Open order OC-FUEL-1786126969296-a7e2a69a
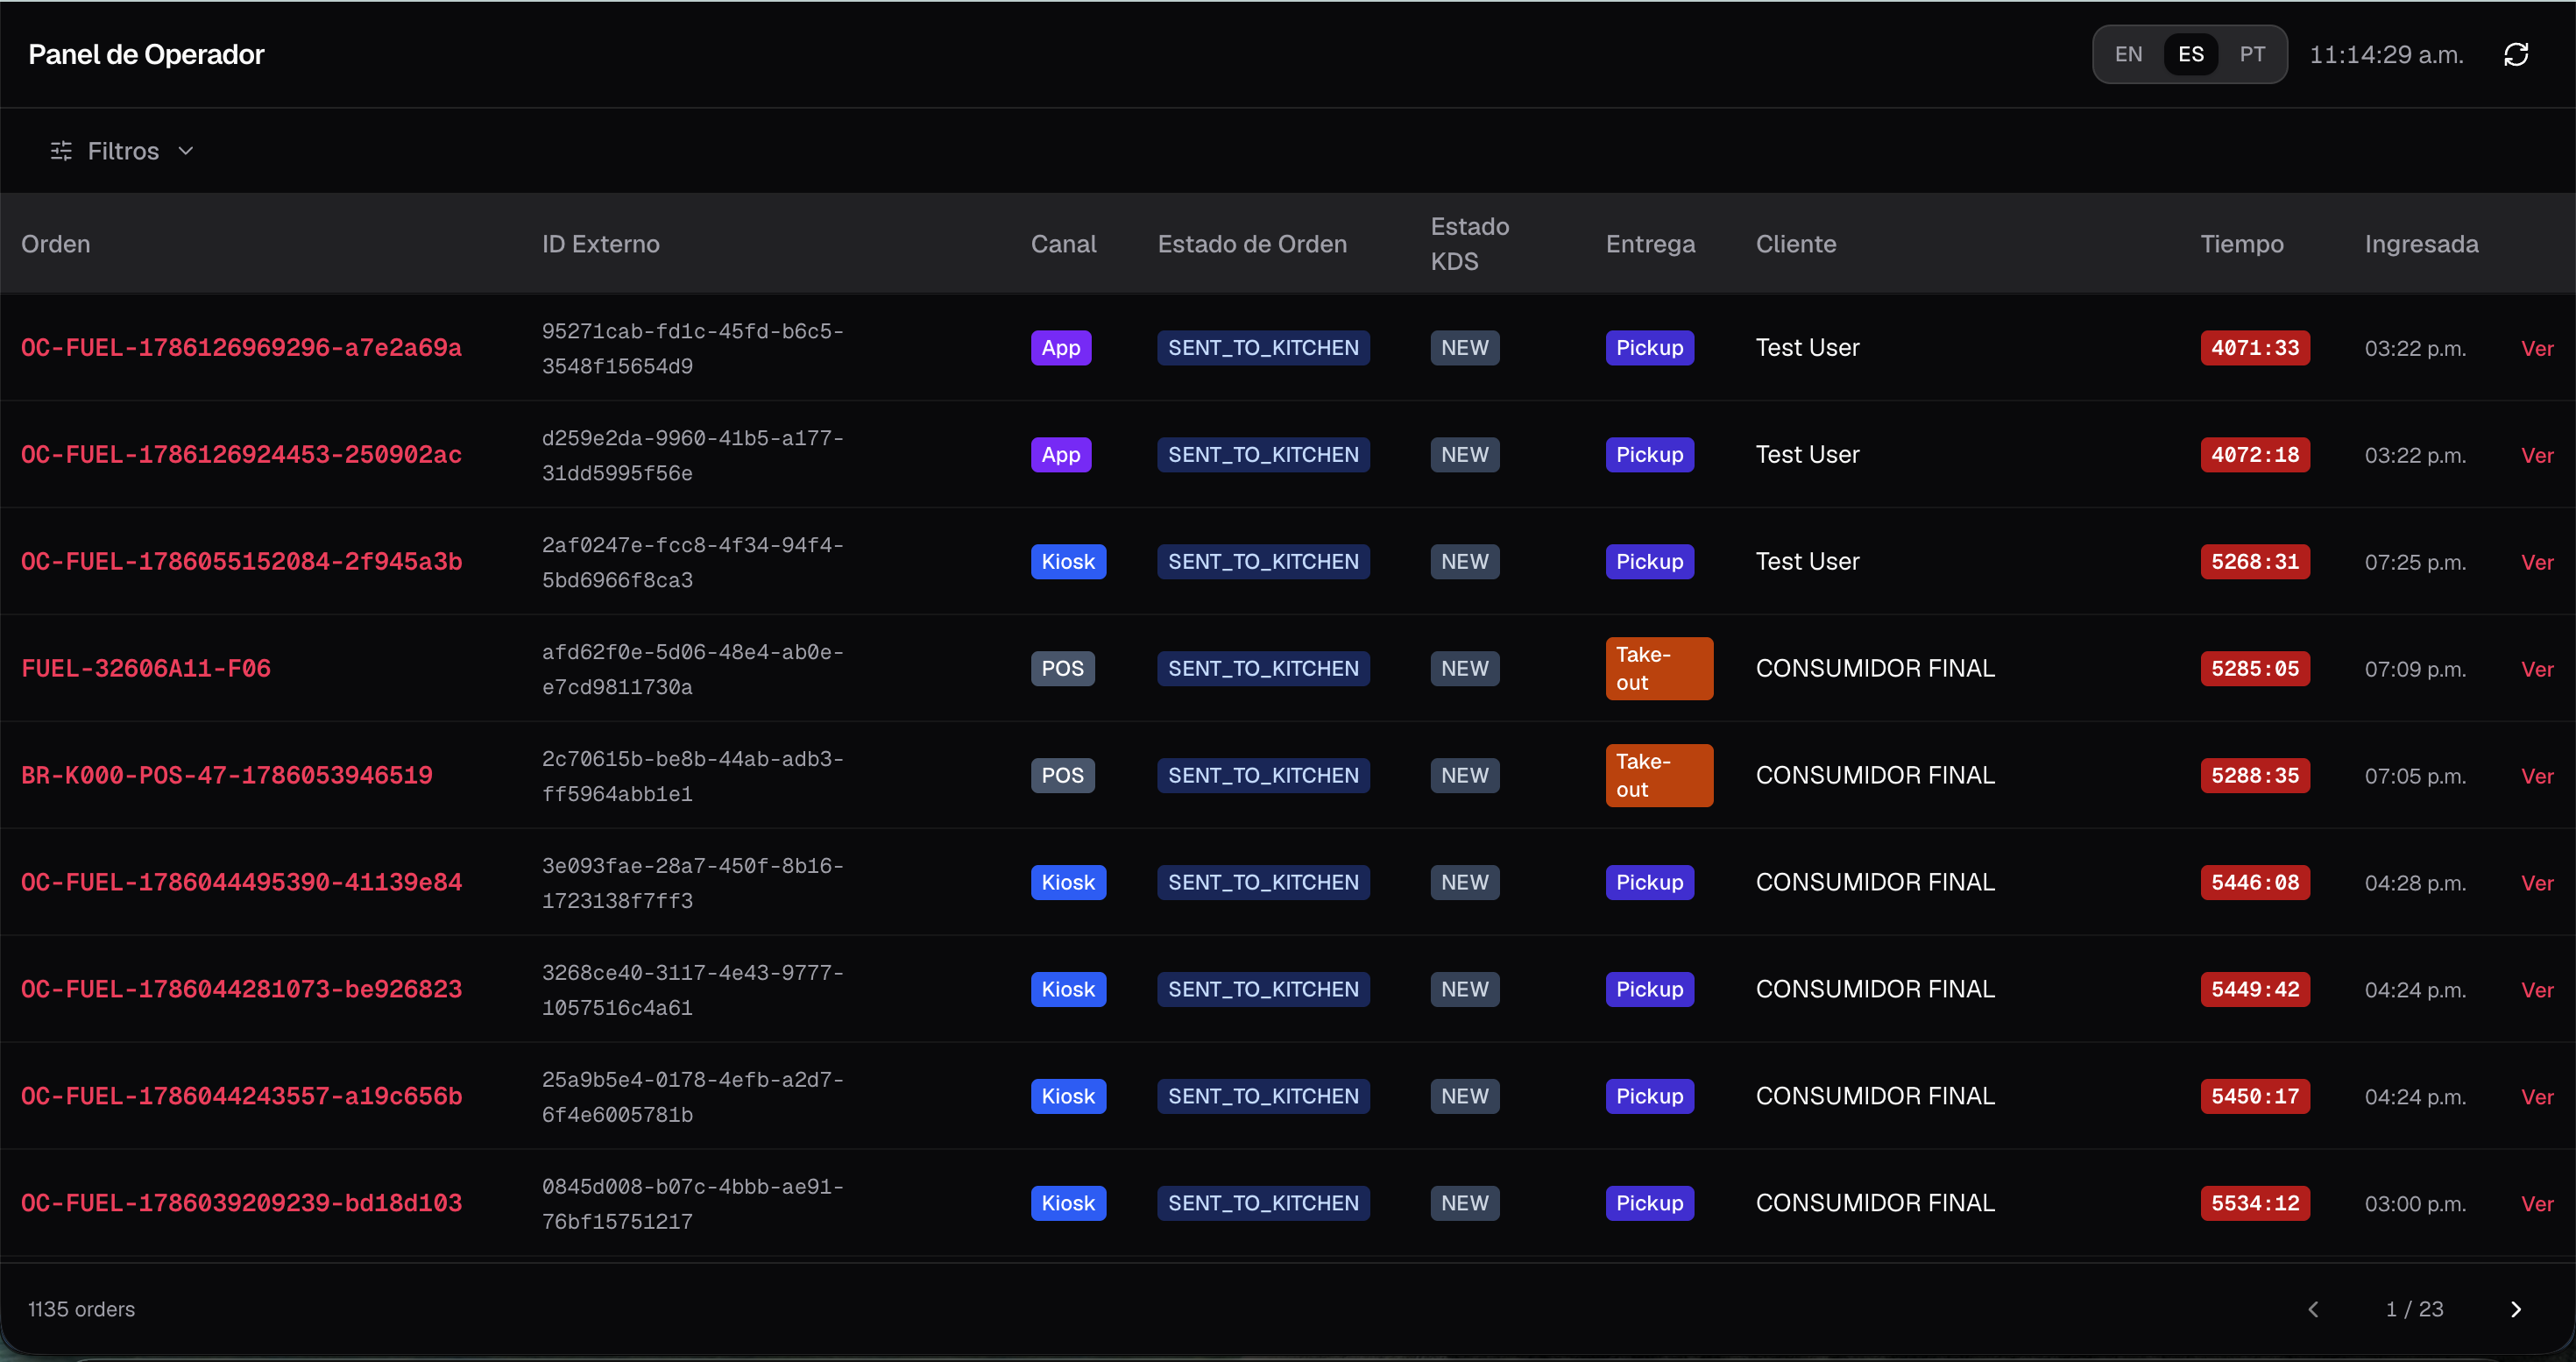The height and width of the screenshot is (1362, 2576). (241, 348)
